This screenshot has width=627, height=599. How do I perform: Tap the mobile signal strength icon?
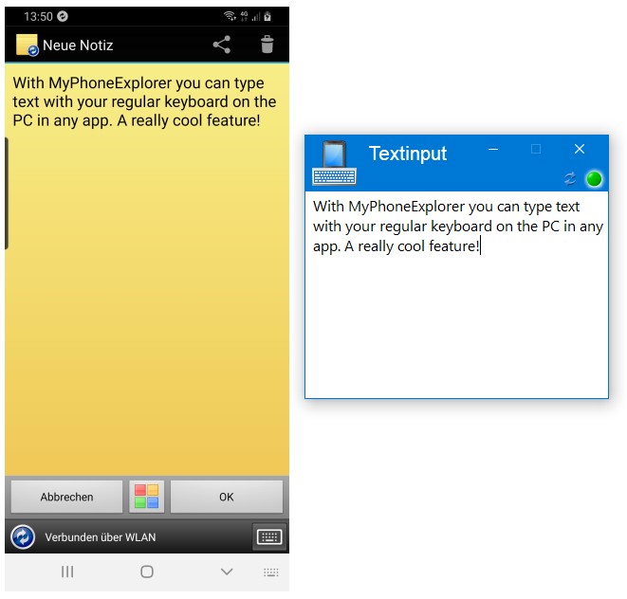[256, 16]
